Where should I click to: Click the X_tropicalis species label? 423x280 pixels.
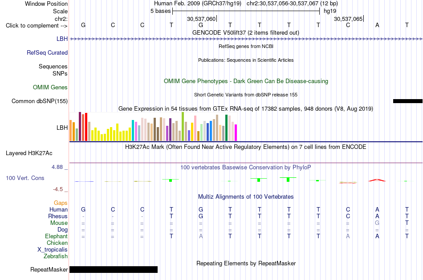pos(53,250)
